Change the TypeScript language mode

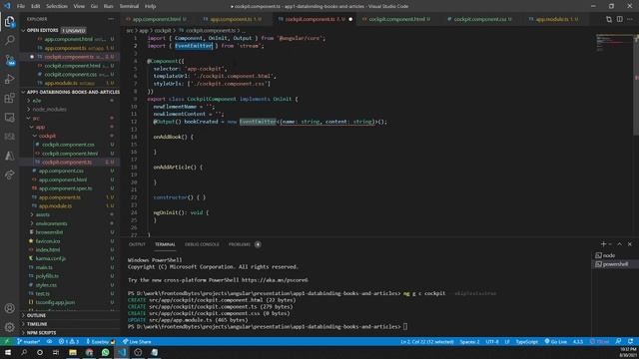[526, 341]
